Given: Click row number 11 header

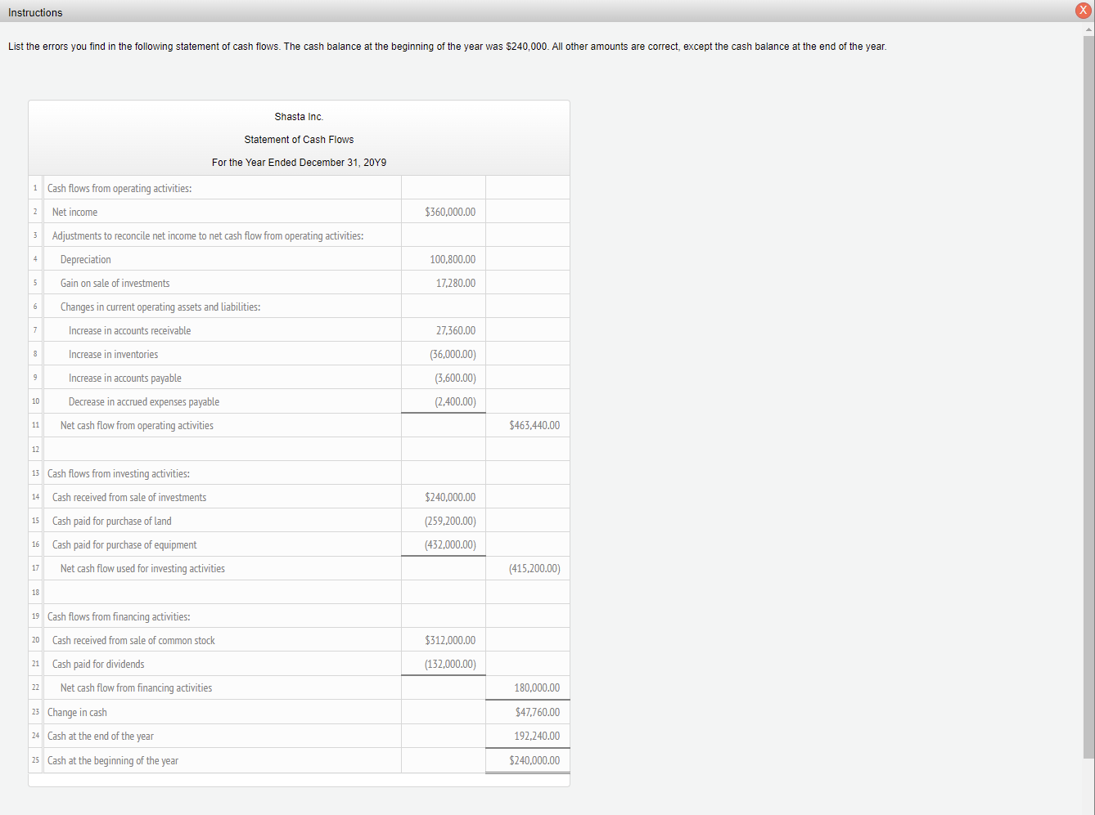Looking at the screenshot, I should click(35, 425).
